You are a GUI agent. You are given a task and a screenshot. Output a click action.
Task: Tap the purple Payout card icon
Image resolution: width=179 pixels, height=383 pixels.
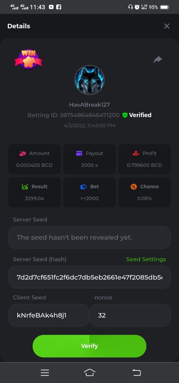pos(79,153)
